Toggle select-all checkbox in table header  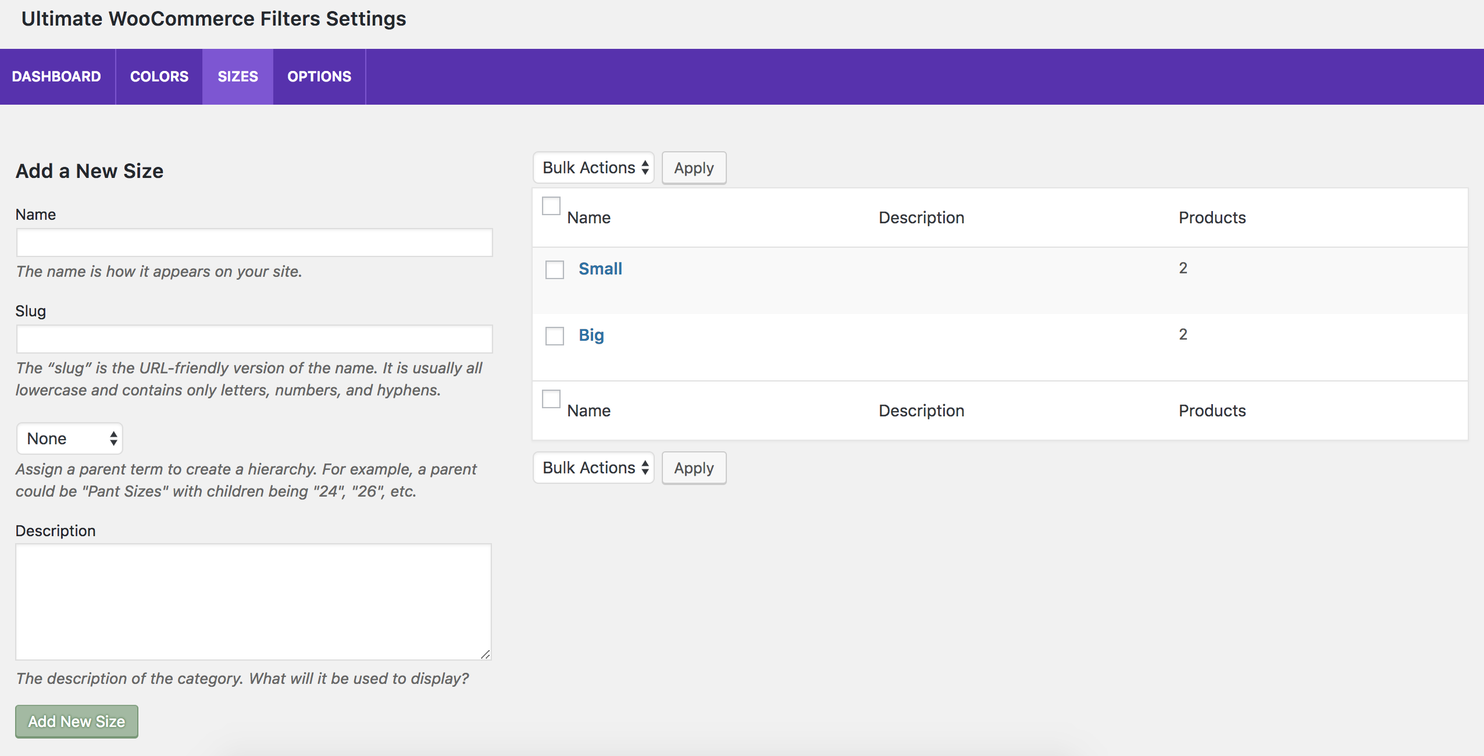[551, 206]
